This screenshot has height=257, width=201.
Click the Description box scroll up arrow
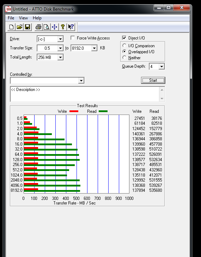pos(162,90)
